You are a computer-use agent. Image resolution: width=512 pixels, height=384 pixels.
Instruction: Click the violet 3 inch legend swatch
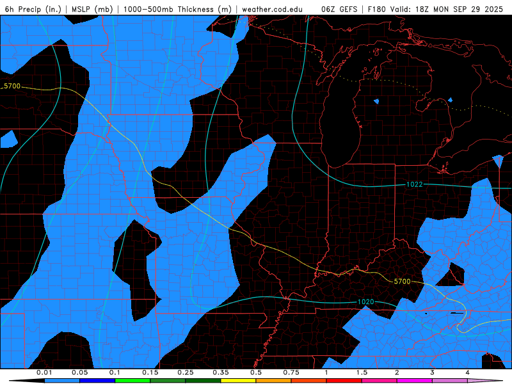(450, 381)
